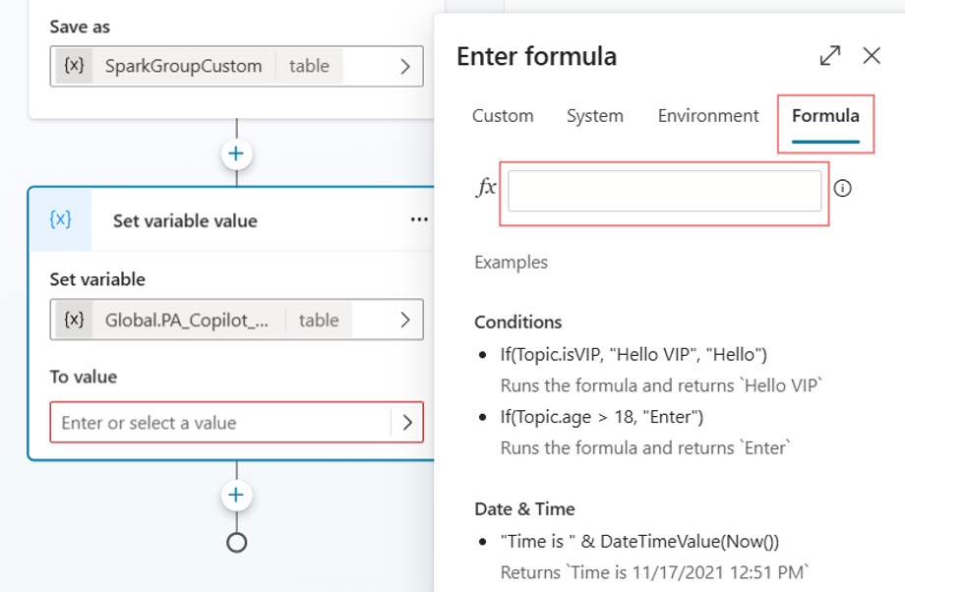Select the Formula tab

tap(825, 116)
